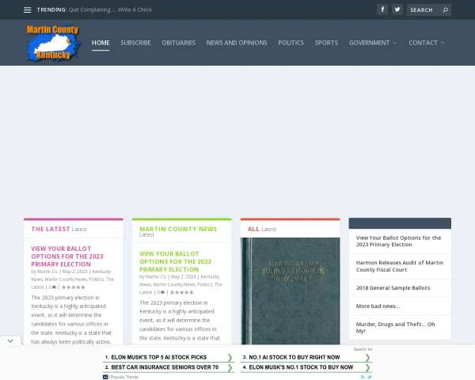Click May 2, 2023 date in The Latest article
The width and height of the screenshot is (475, 380).
pyautogui.click(x=75, y=272)
